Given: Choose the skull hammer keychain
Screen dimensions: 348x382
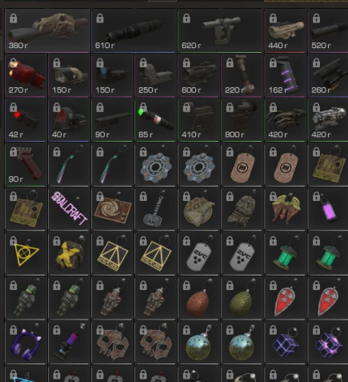Looking at the screenshot, I should coord(156,209).
